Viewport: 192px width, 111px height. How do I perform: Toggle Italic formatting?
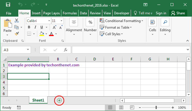(x=35, y=27)
